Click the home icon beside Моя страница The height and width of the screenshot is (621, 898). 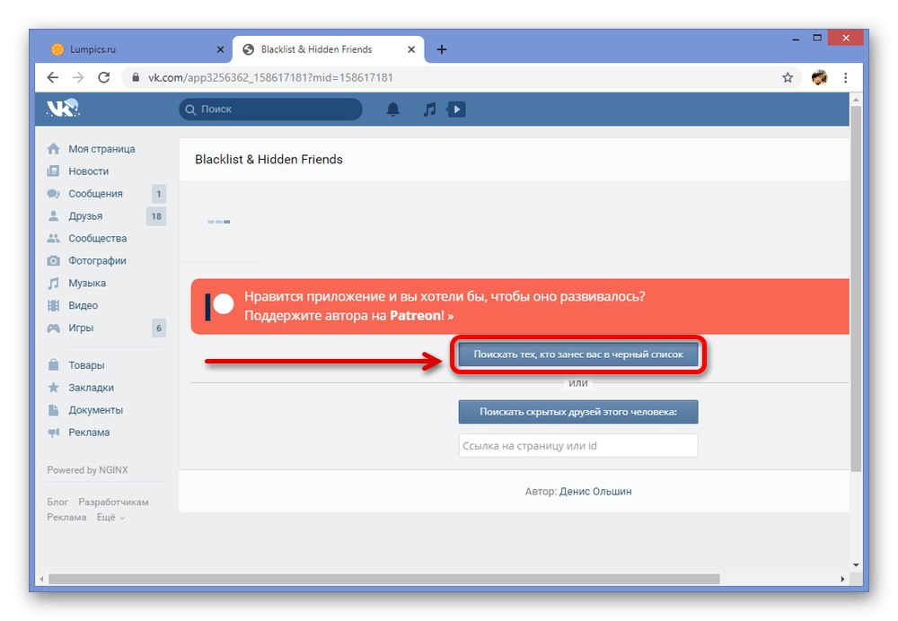(x=53, y=149)
